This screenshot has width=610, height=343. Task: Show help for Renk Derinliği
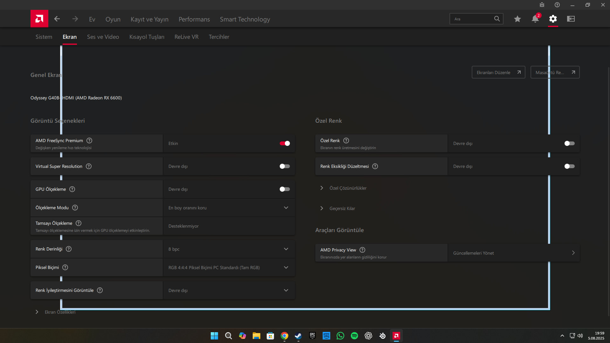pyautogui.click(x=69, y=249)
